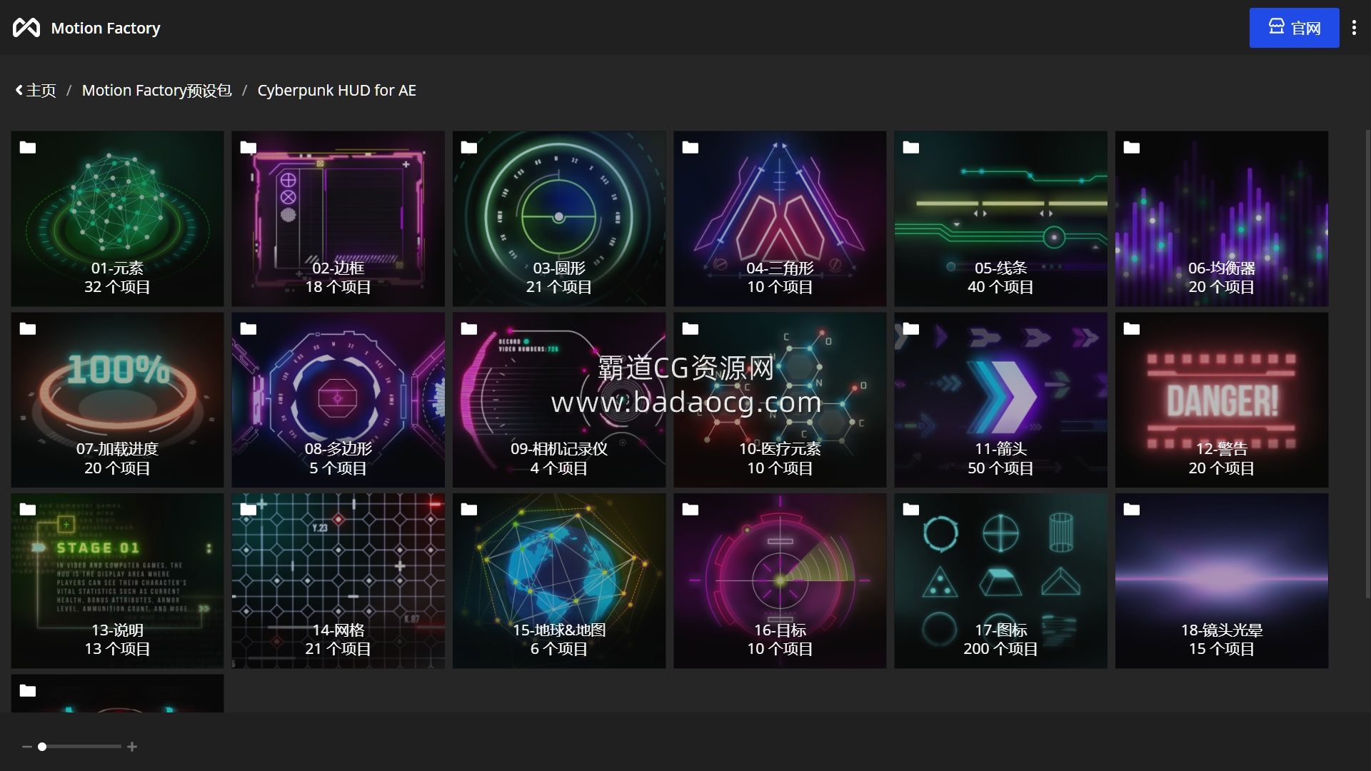The width and height of the screenshot is (1371, 771).
Task: Click folder icon on 05-线条 card
Action: tap(911, 148)
